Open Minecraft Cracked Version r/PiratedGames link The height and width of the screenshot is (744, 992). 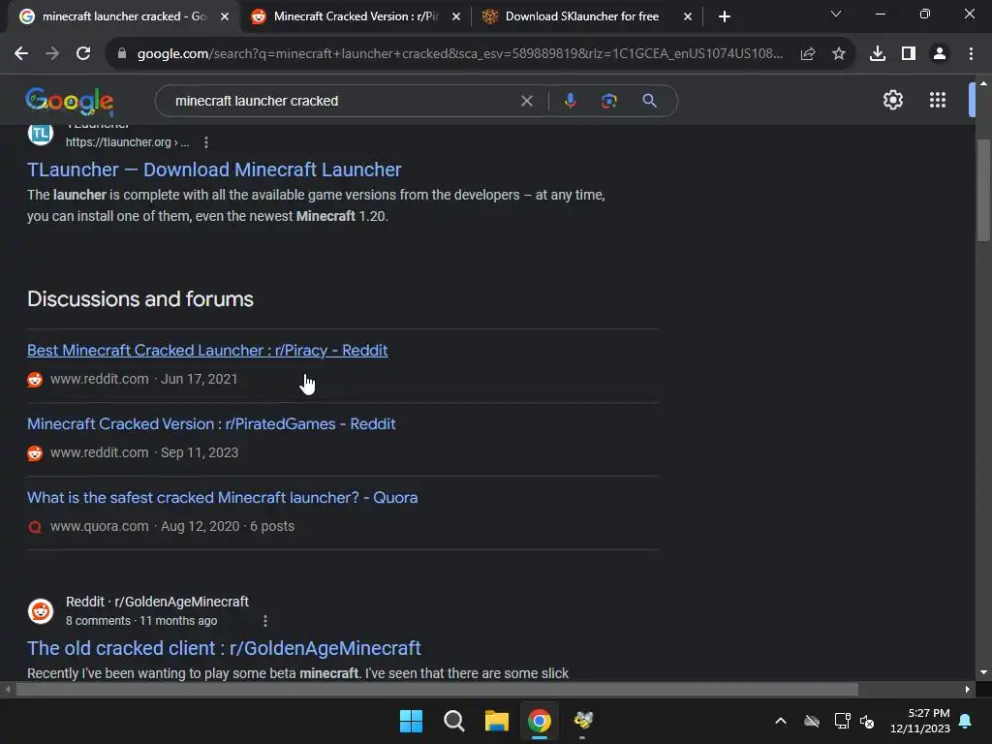point(211,424)
